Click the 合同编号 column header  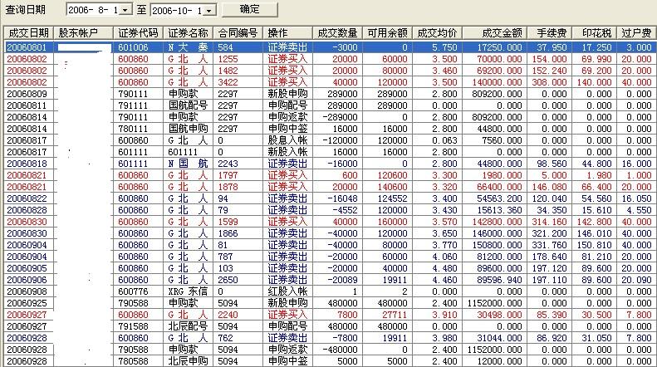[x=238, y=32]
